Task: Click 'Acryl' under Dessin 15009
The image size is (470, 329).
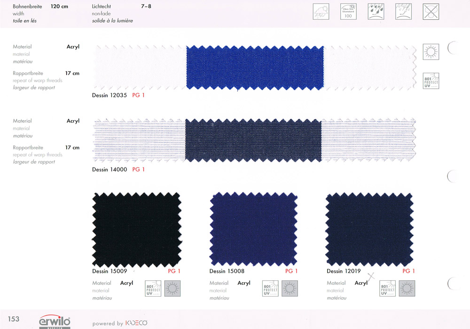Action: (126, 283)
